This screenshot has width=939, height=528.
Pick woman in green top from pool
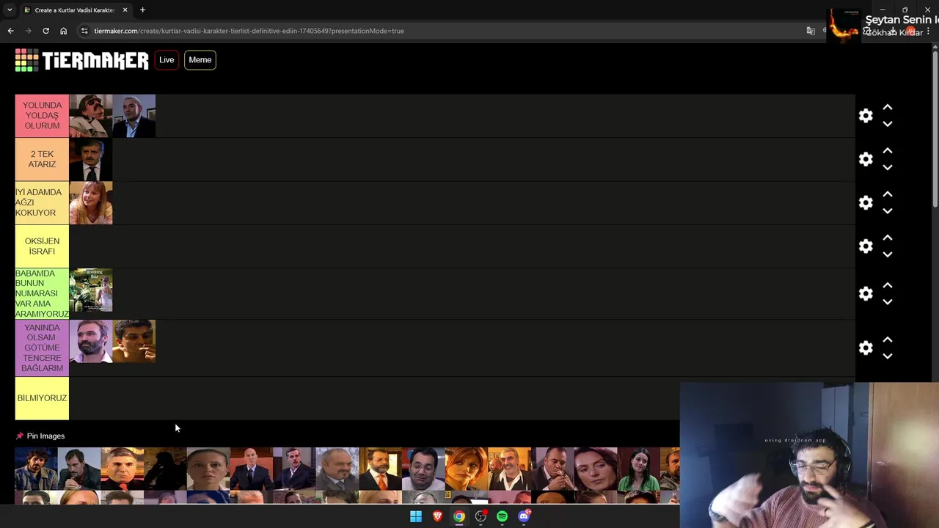pyautogui.click(x=639, y=469)
